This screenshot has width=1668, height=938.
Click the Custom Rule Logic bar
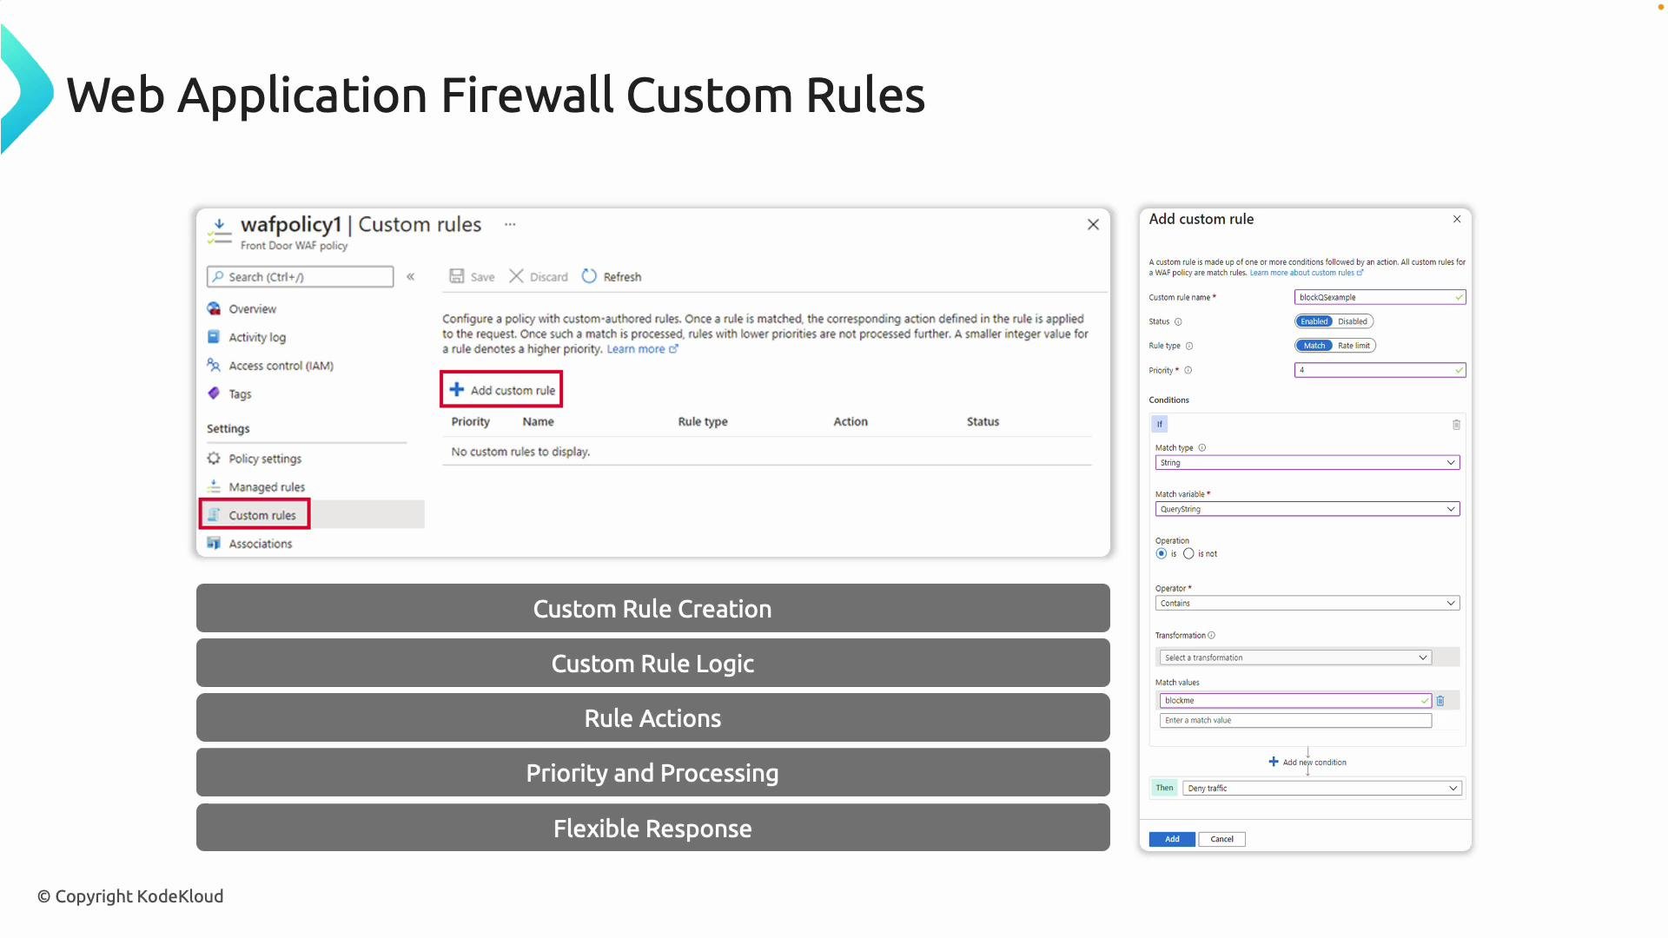[652, 663]
